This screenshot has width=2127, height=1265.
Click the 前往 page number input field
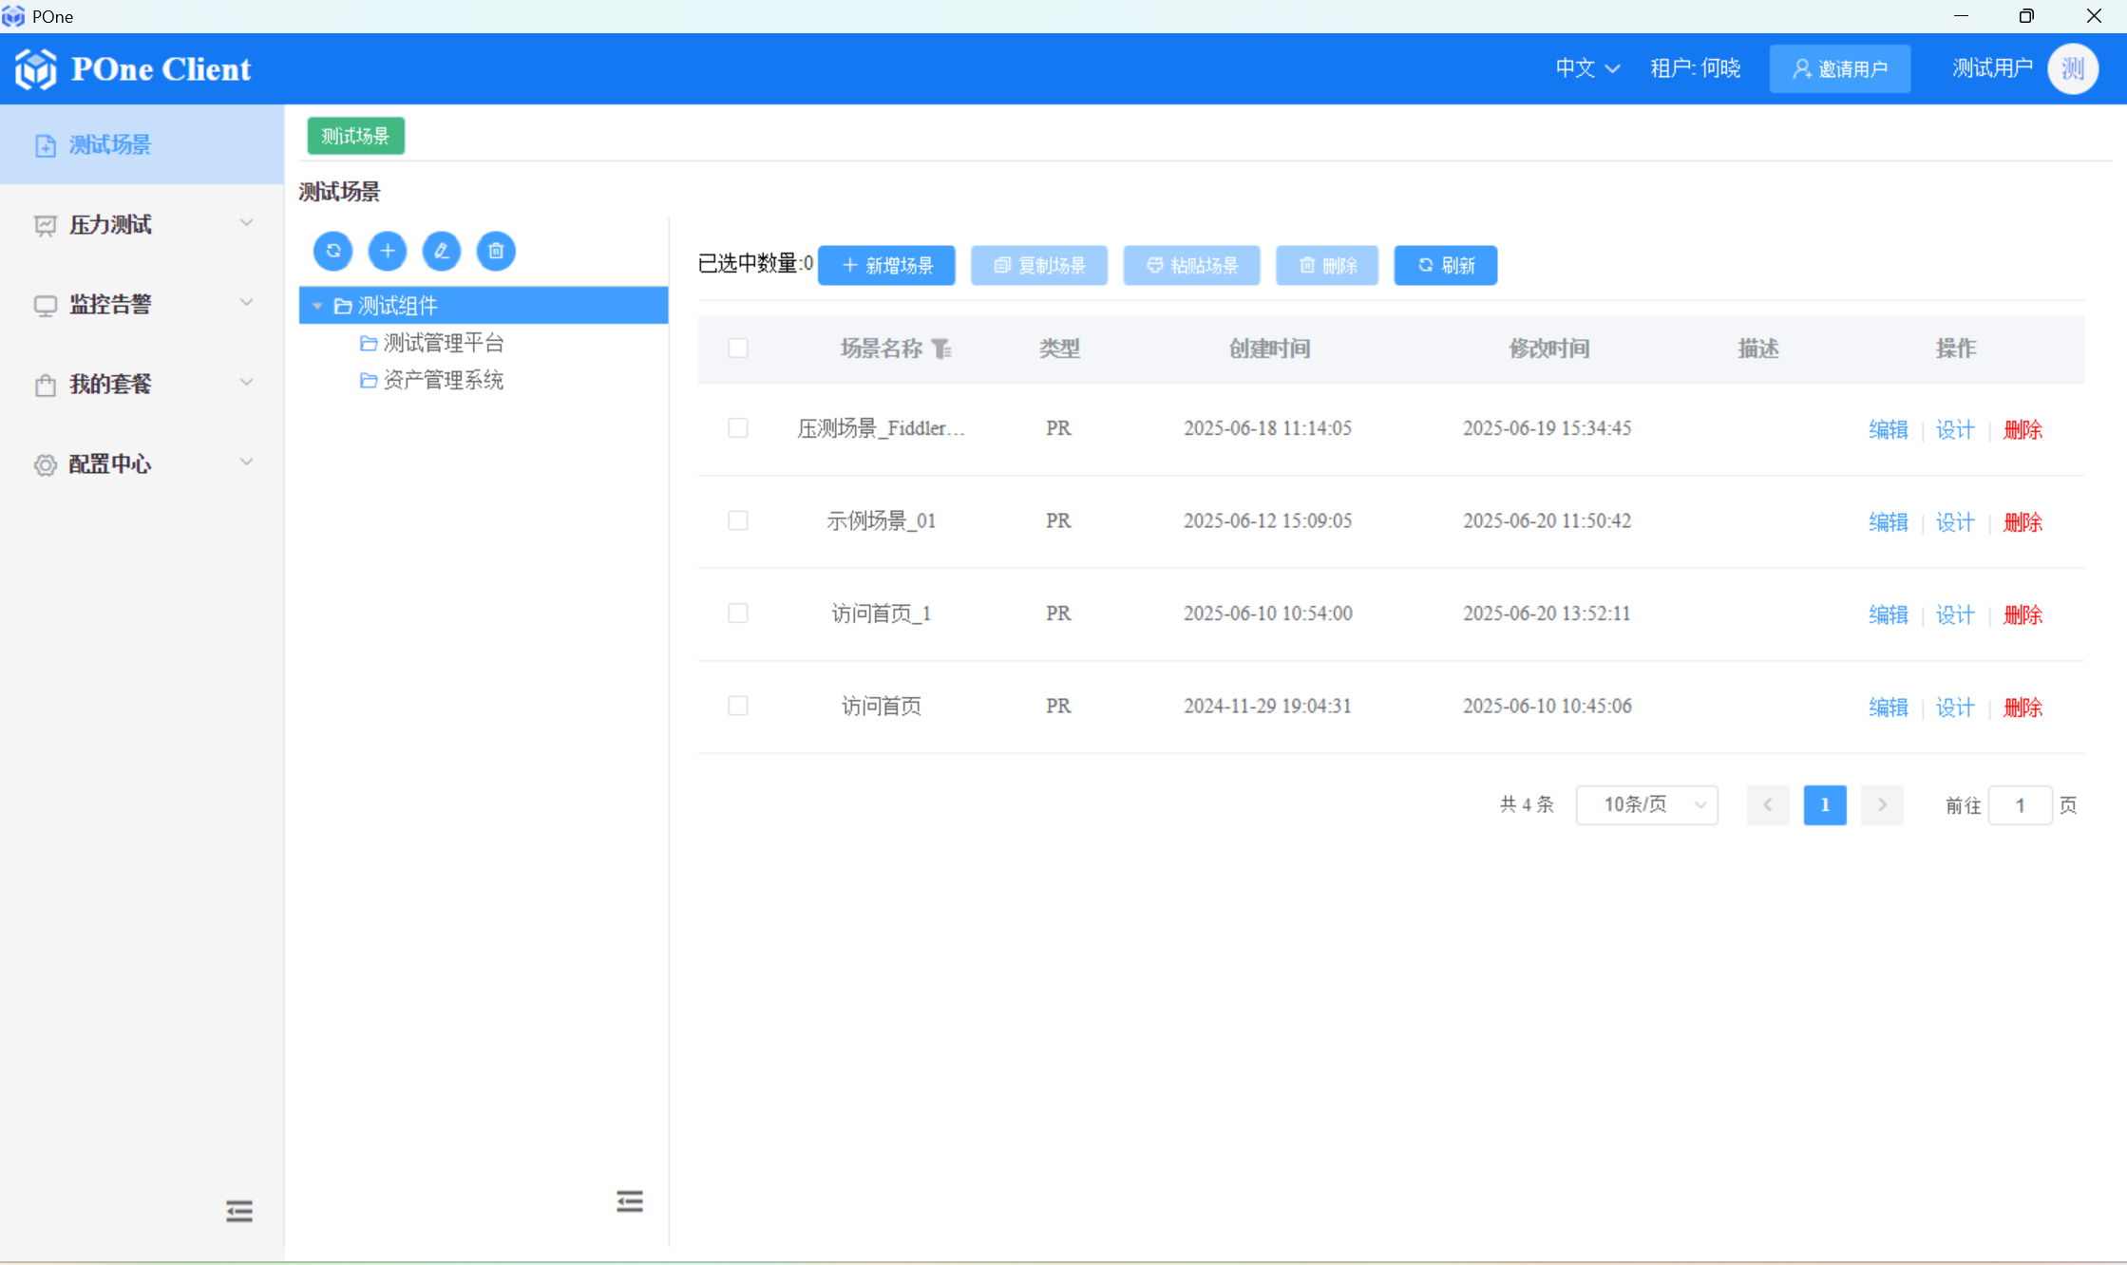2019,805
